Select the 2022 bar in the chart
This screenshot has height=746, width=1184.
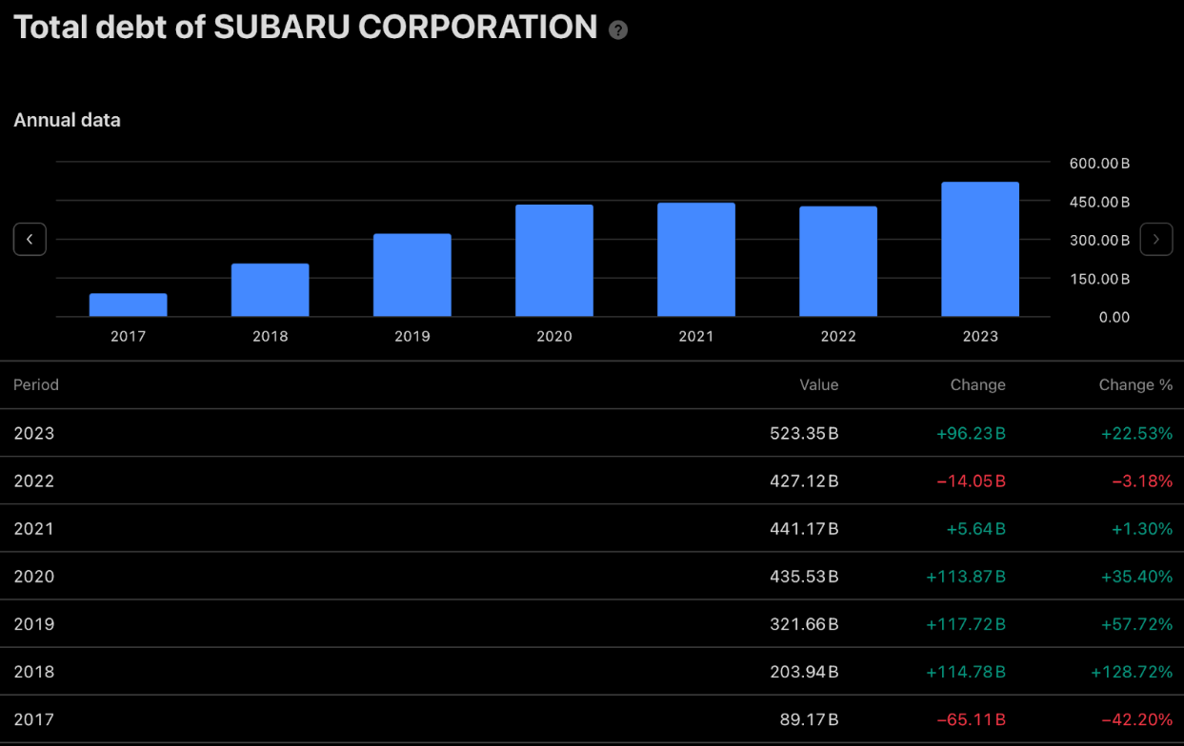pyautogui.click(x=838, y=262)
